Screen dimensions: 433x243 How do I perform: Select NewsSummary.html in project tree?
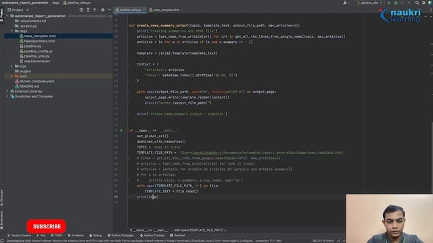pyautogui.click(x=39, y=41)
